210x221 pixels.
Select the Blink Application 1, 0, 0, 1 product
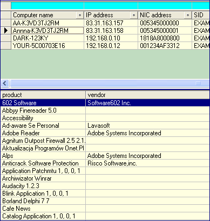tap(43, 194)
